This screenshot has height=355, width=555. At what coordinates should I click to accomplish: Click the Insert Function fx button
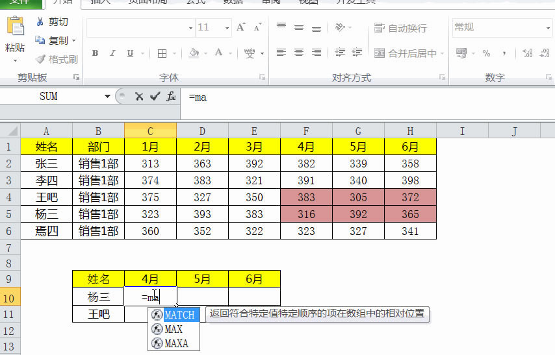tap(172, 96)
